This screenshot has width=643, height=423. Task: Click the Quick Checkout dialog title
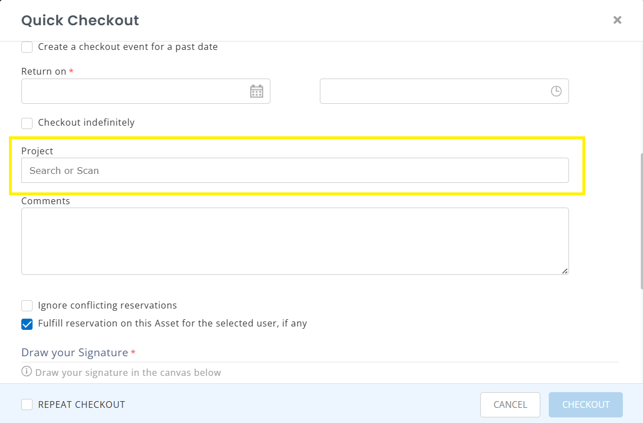[x=80, y=20]
